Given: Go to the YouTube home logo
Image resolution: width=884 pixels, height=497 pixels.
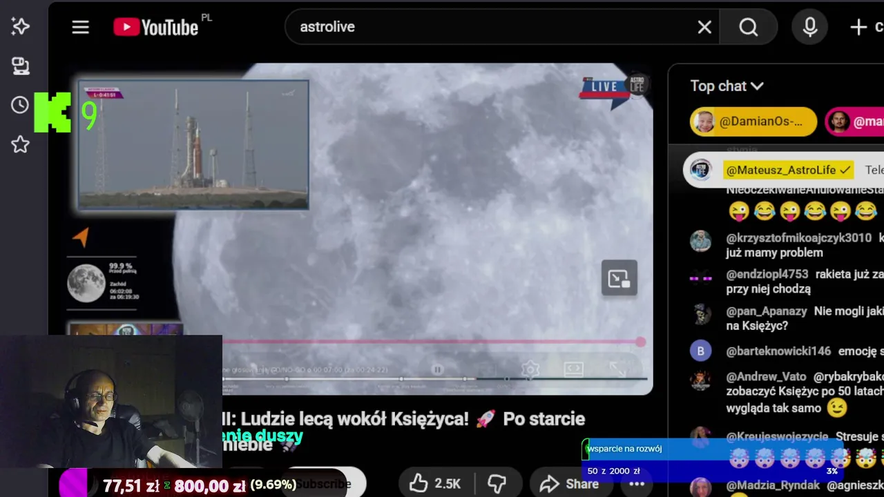Looking at the screenshot, I should [x=156, y=27].
